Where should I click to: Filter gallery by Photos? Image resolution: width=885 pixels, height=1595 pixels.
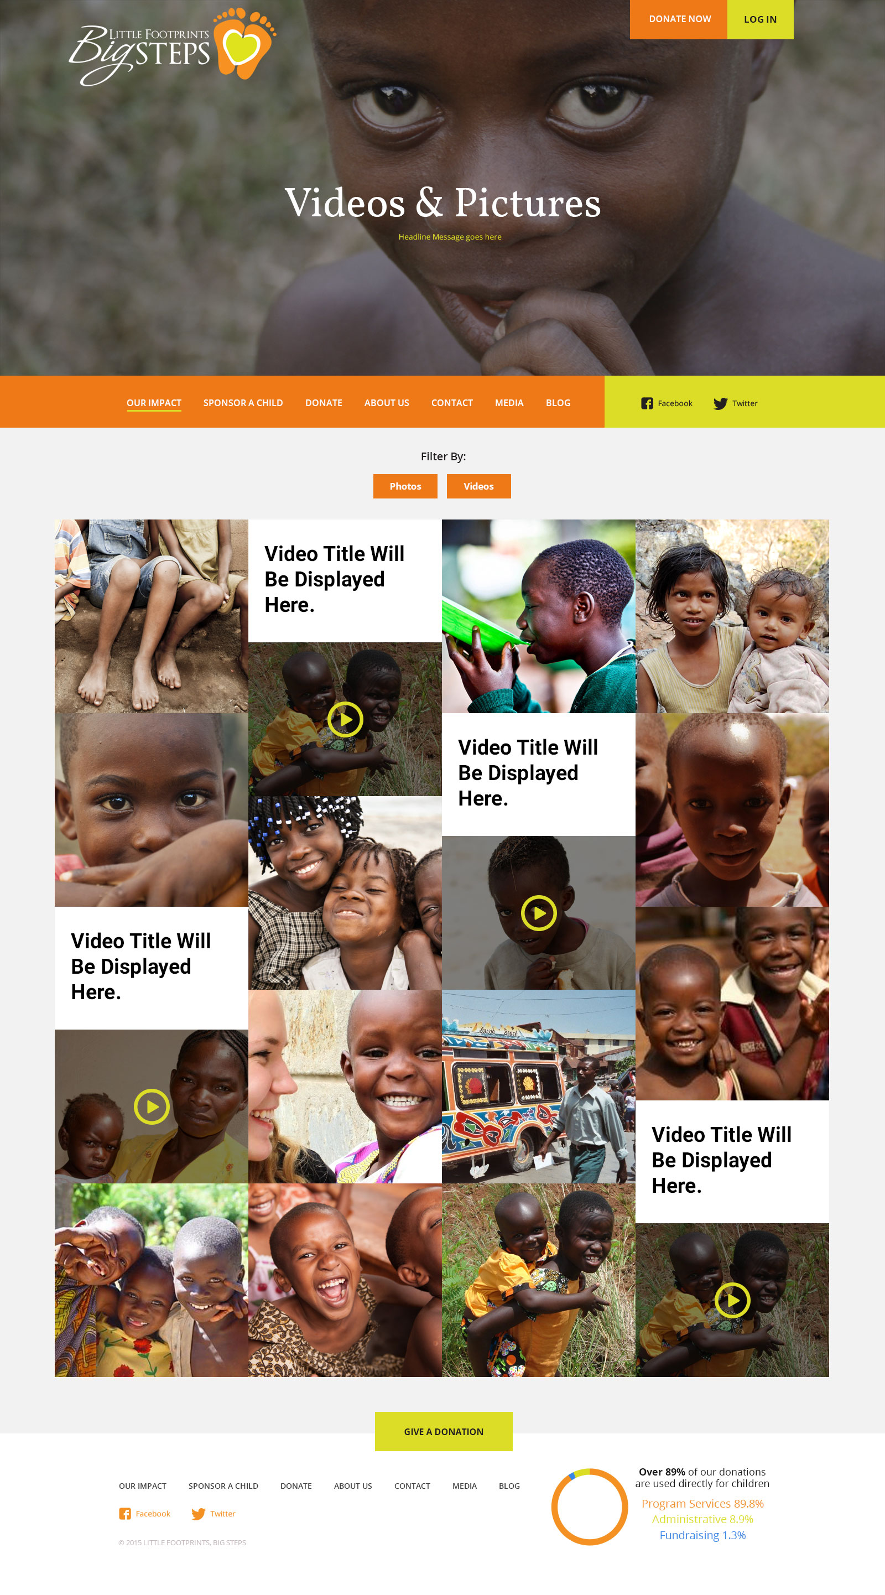405,486
